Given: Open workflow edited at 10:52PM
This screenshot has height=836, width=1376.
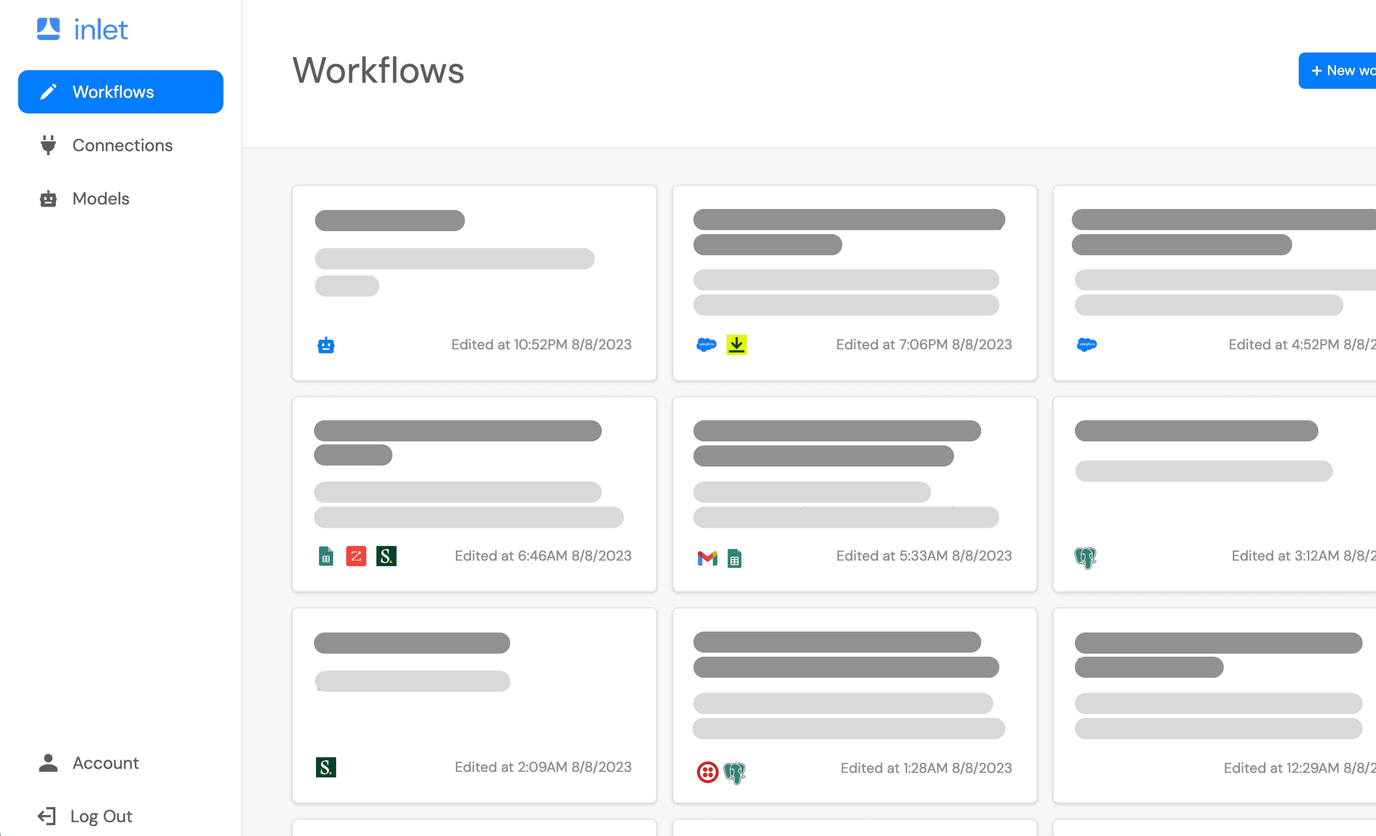Looking at the screenshot, I should tap(474, 282).
